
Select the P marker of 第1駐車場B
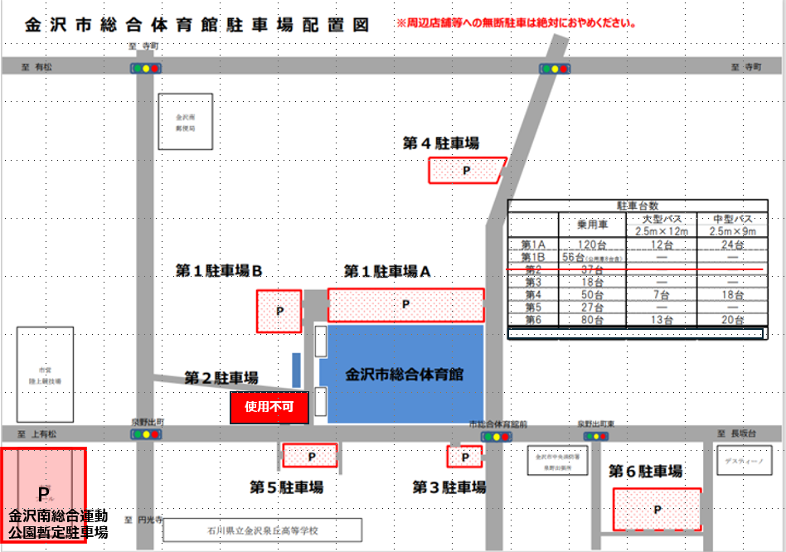(279, 312)
